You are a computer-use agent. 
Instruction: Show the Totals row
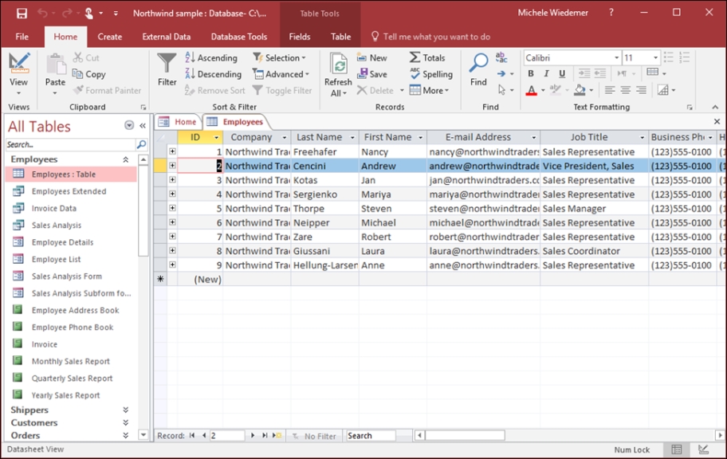pyautogui.click(x=427, y=57)
